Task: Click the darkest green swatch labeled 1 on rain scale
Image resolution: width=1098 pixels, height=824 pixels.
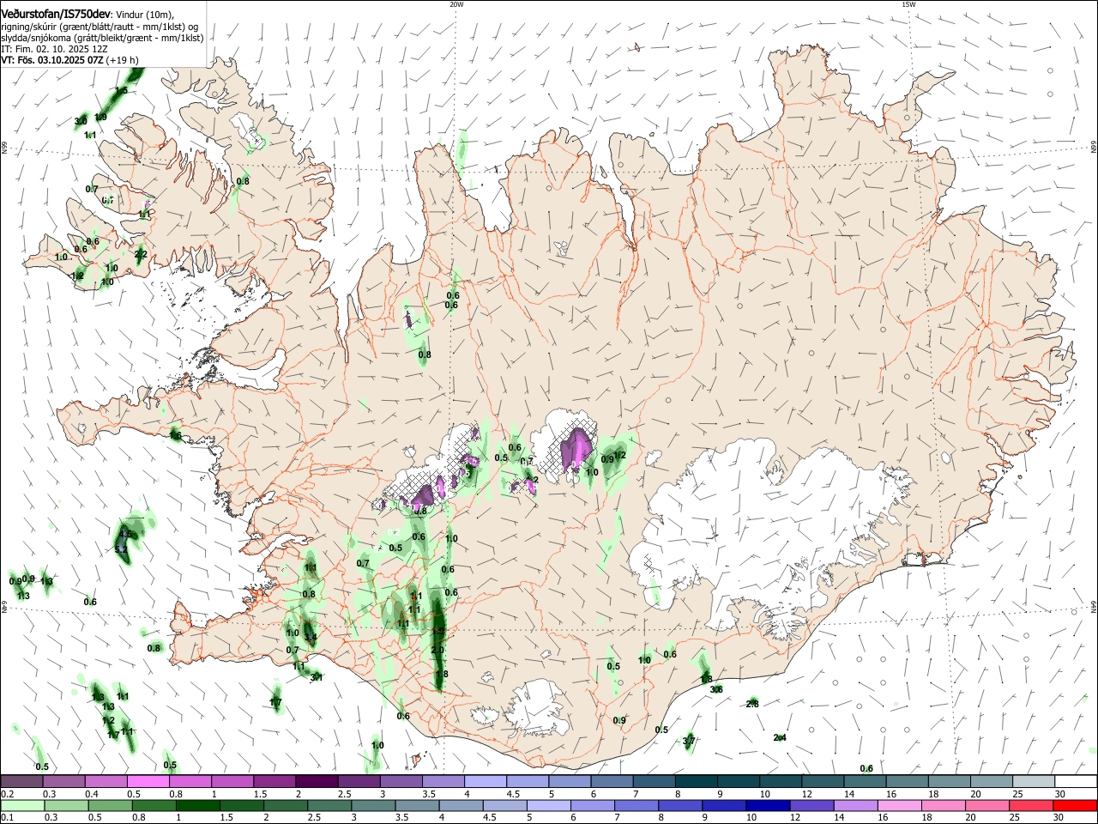Action: coord(197,805)
